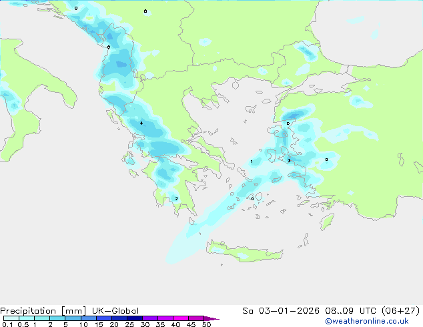Open the weatheronline.co.uk link
Image resolution: width=423 pixels, height=327 pixels.
tap(367, 321)
